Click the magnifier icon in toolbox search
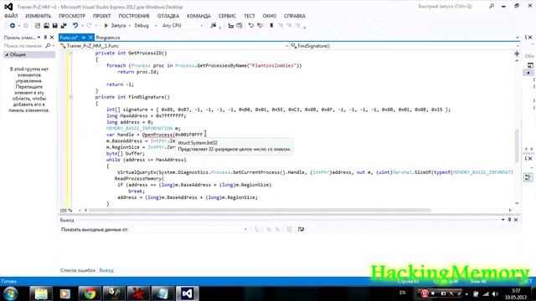The width and height of the screenshot is (536, 301). [48, 46]
